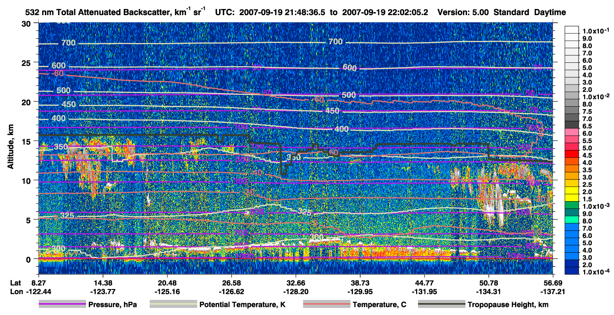This screenshot has width=614, height=315.
Task: Click the color bar label '3.5'
Action: coord(588,170)
